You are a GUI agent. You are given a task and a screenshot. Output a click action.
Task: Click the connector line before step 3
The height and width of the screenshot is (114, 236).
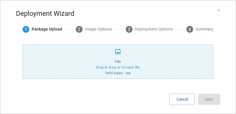tap(119, 29)
